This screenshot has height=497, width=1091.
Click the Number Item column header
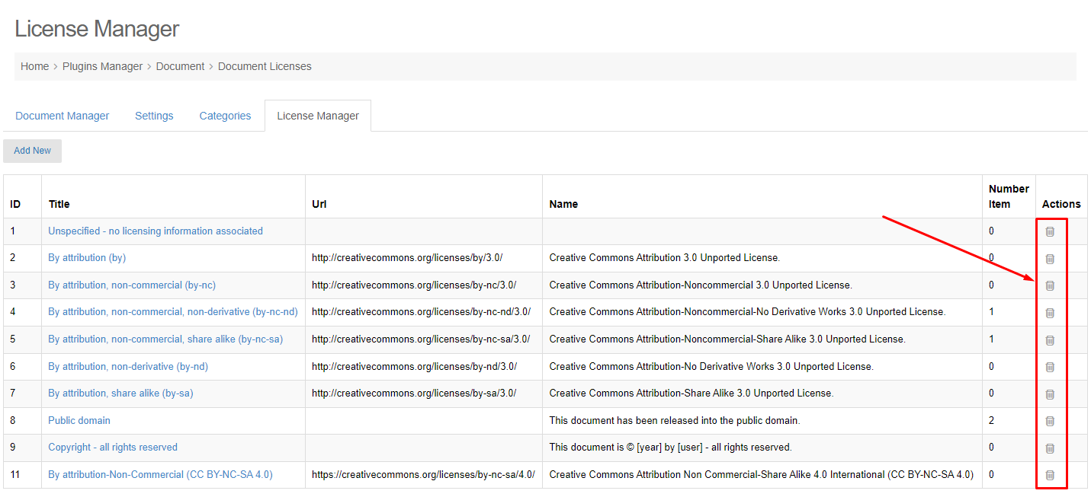coord(1009,196)
